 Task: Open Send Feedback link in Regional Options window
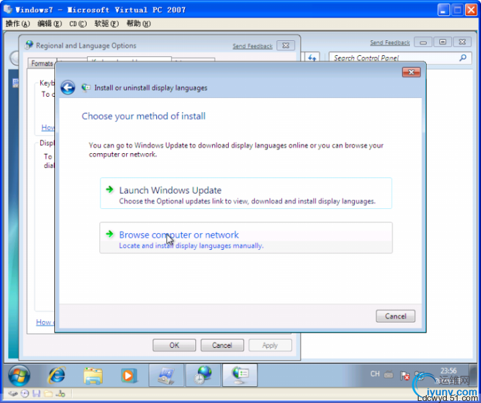point(252,46)
